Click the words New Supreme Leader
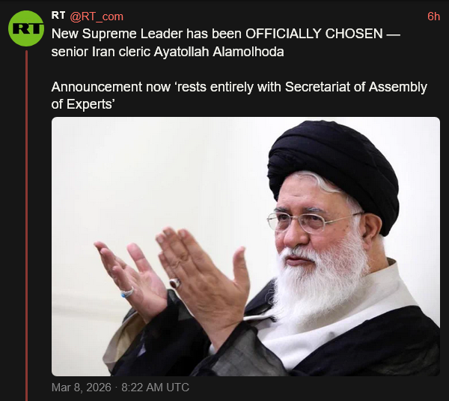Screen dimensions: 449x401 (x=117, y=34)
